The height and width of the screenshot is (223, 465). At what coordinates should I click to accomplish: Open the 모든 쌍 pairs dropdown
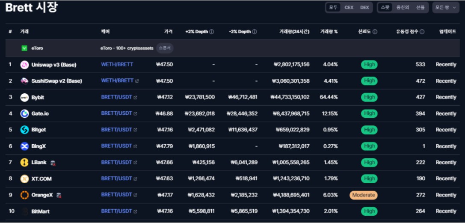tap(446, 7)
